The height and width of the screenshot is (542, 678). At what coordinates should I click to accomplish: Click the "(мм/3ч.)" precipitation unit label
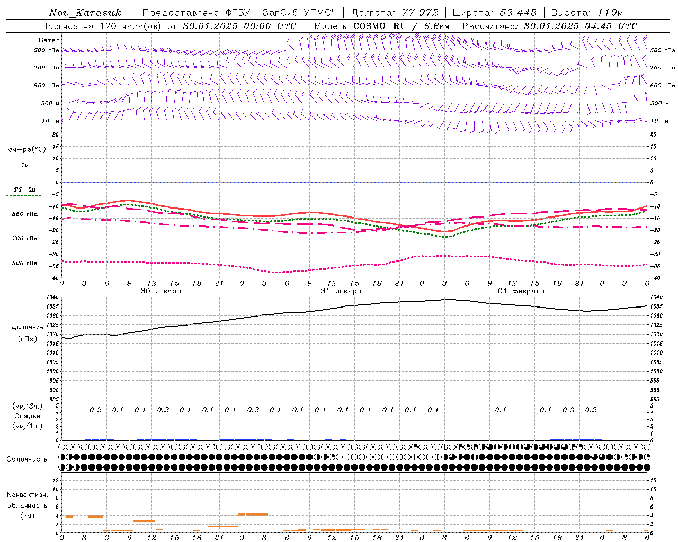pyautogui.click(x=28, y=406)
